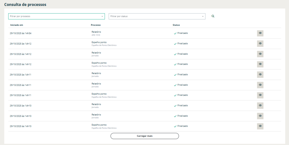View details of the AFD 1510 report
The image size is (289, 145).
(260, 33)
